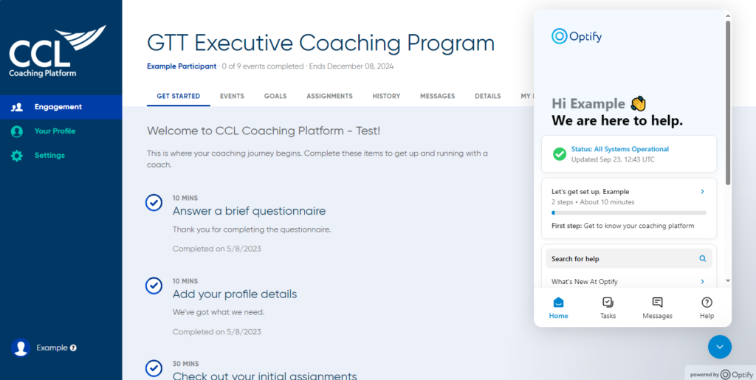
Task: Click the setup progress bar in widget
Action: [x=629, y=213]
